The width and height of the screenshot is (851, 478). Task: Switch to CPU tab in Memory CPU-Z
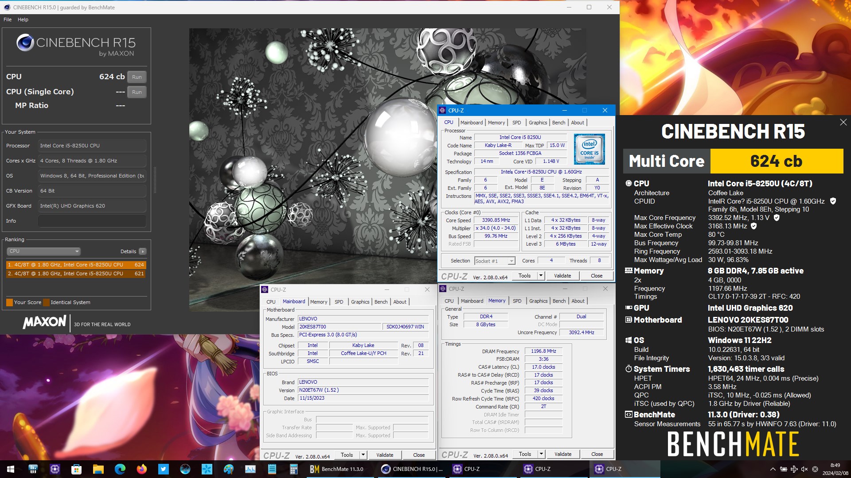pos(449,301)
